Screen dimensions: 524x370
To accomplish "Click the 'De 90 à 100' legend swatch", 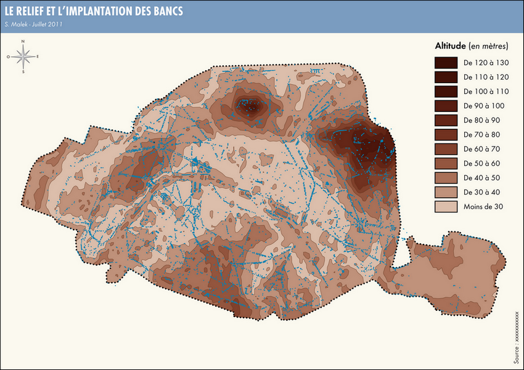I will click(x=446, y=106).
